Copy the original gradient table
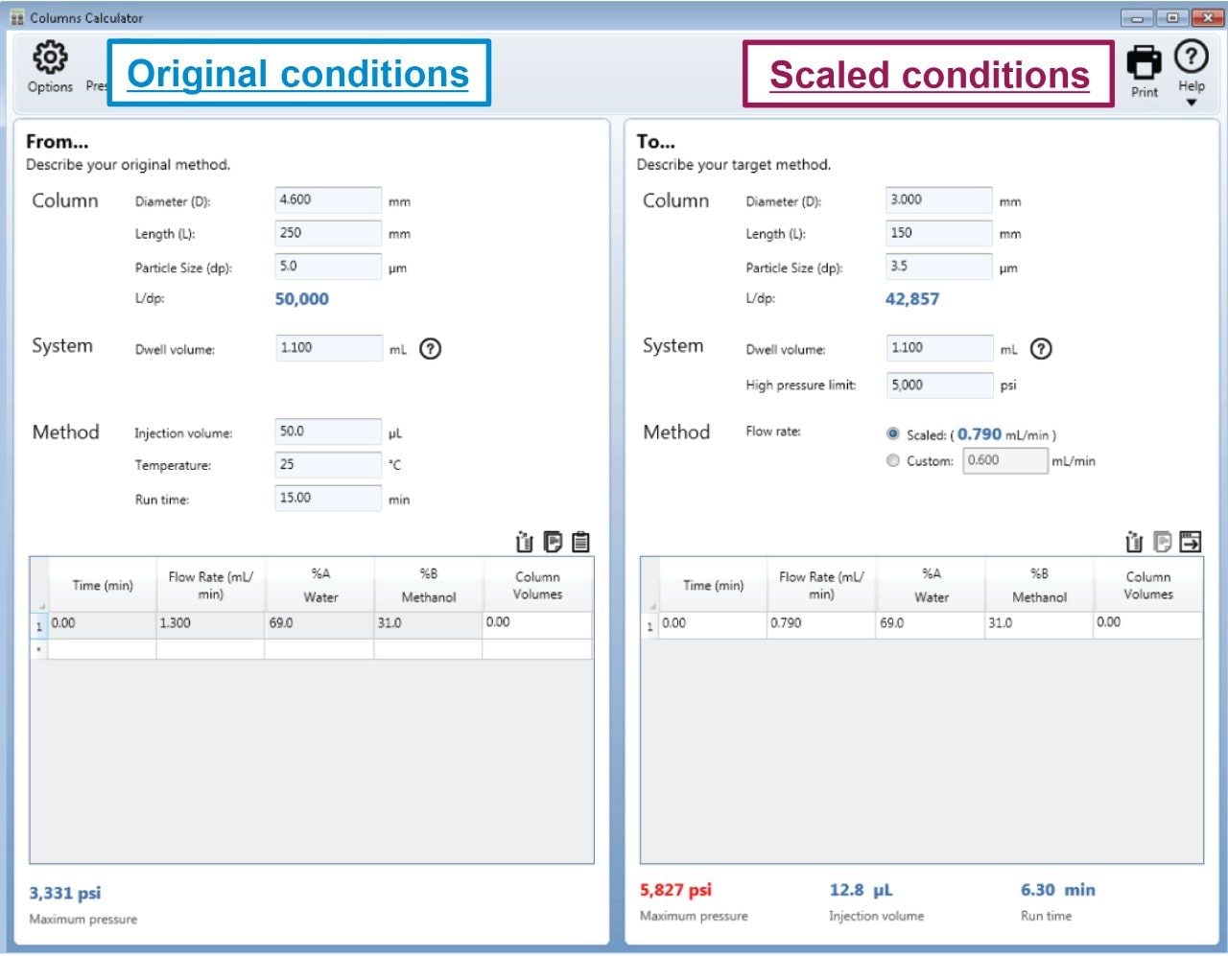This screenshot has height=956, width=1228. click(x=552, y=541)
